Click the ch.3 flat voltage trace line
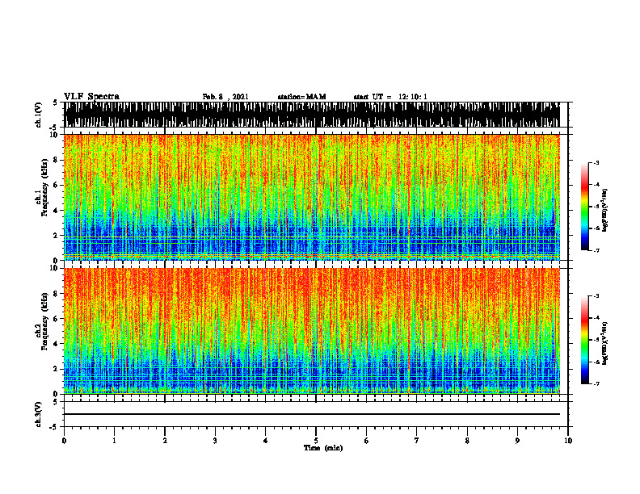This screenshot has width=640, height=494. [x=312, y=414]
